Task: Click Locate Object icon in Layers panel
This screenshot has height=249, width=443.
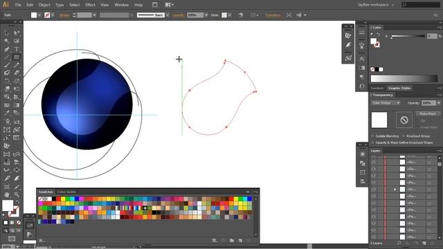Action: point(399,243)
